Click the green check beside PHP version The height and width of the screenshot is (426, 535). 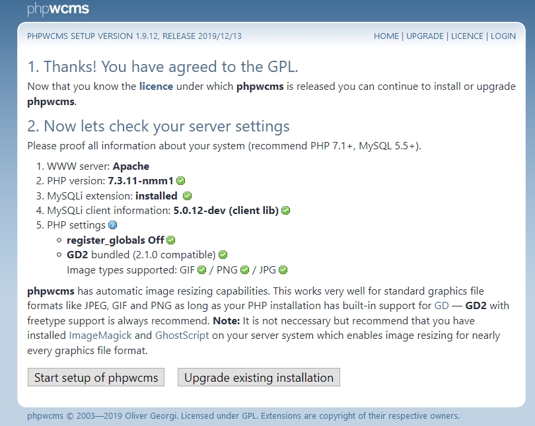click(181, 181)
